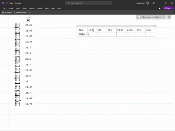Image resolution: width=175 pixels, height=131 pixels.
Task: Maximize the OneNote window
Action: pyautogui.click(x=166, y=3)
